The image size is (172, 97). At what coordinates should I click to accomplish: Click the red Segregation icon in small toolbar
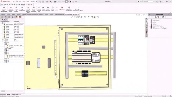pos(29,5)
